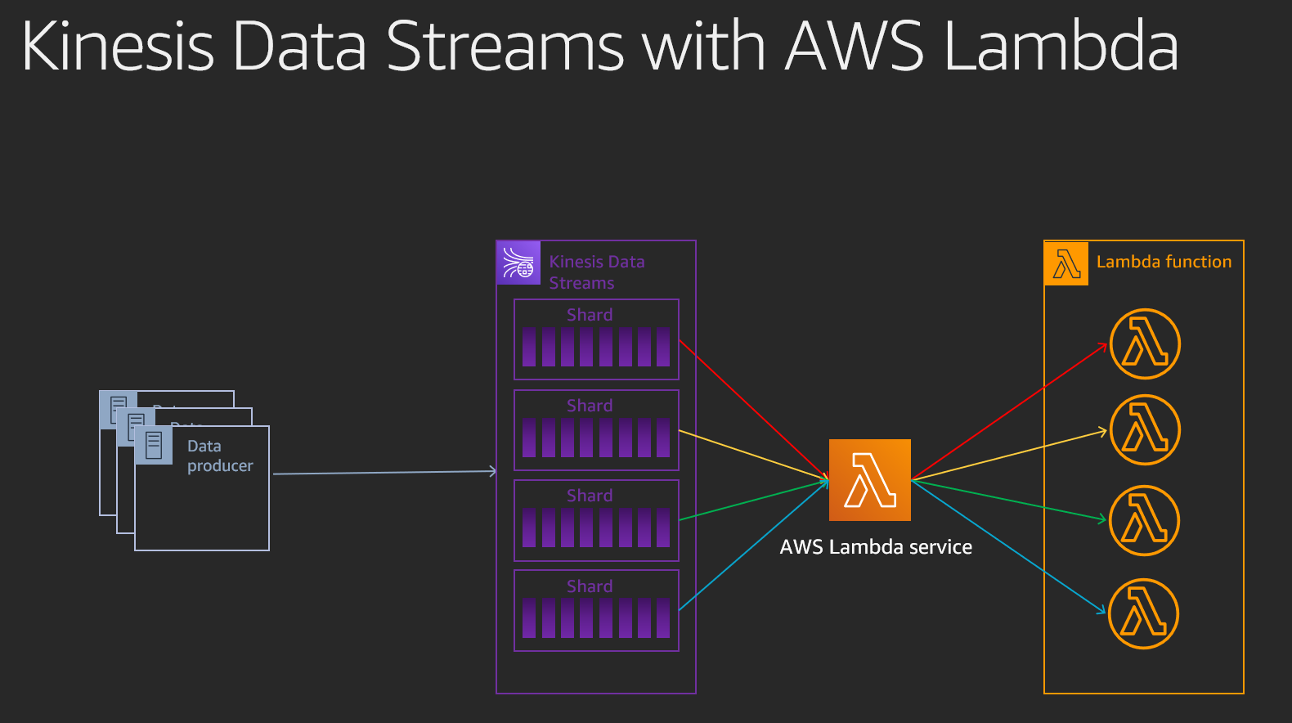This screenshot has width=1292, height=723.
Task: Select the orange AWS Lambda service icon
Action: (870, 480)
